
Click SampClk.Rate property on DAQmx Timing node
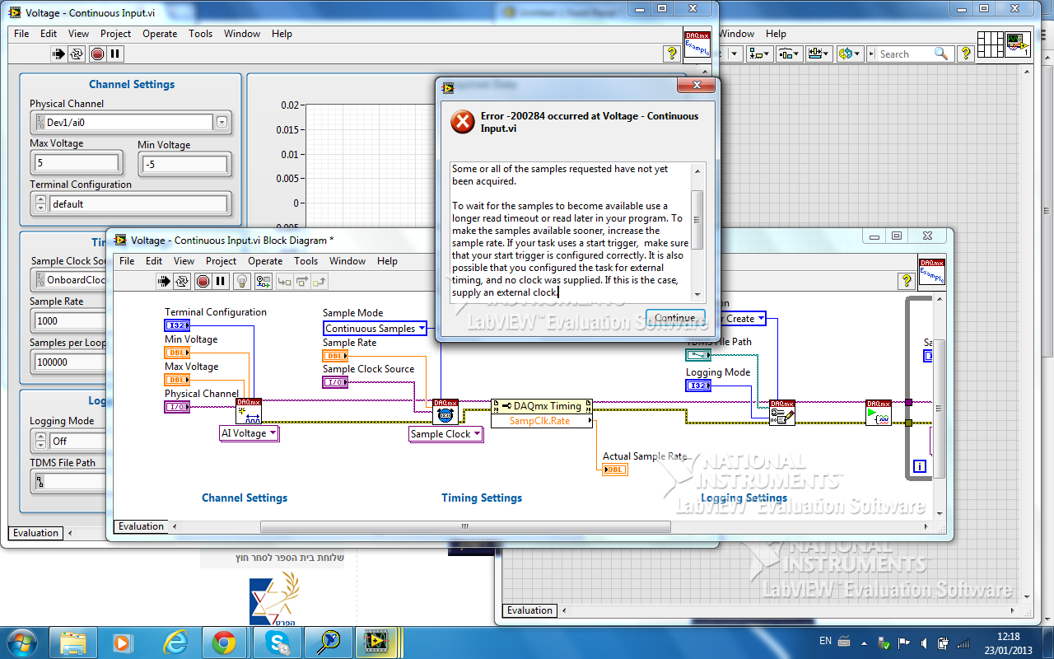click(x=541, y=421)
